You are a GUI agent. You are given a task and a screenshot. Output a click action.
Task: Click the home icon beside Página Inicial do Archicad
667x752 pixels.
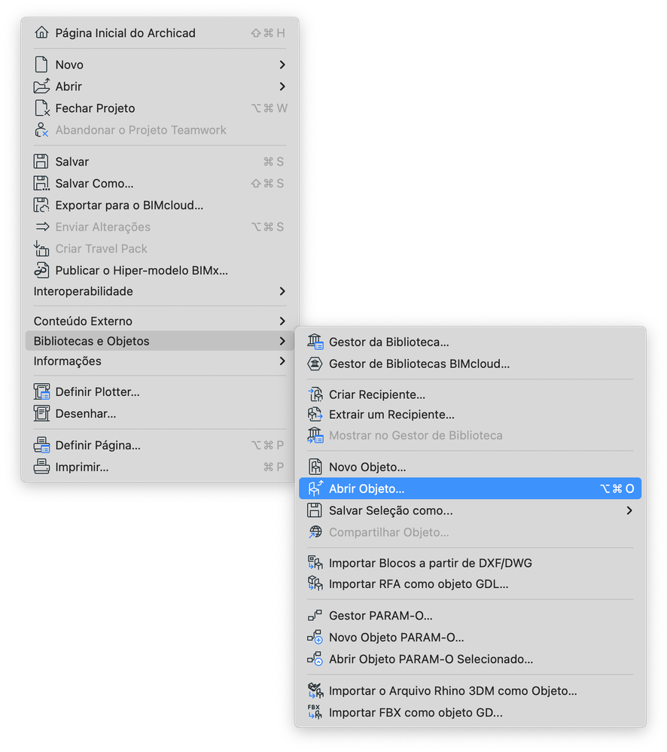[x=41, y=32]
